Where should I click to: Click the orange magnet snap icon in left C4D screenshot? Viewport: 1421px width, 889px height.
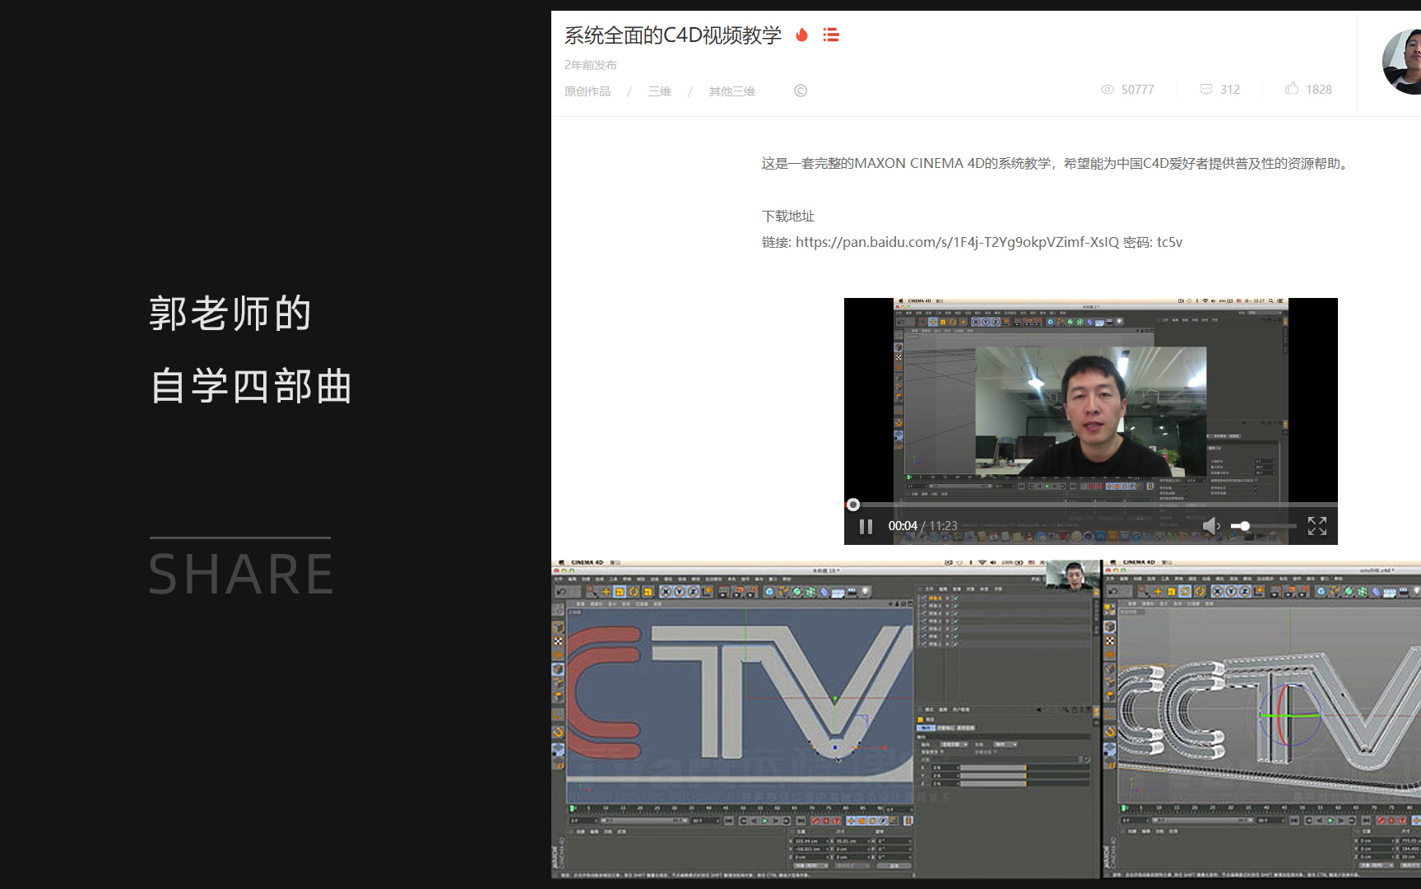(x=558, y=732)
